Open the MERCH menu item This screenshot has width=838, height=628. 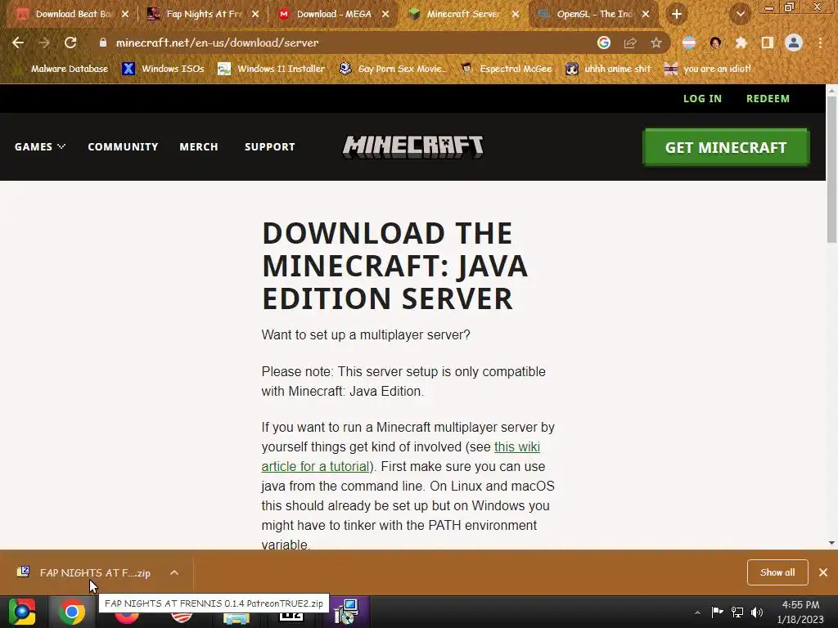(199, 146)
